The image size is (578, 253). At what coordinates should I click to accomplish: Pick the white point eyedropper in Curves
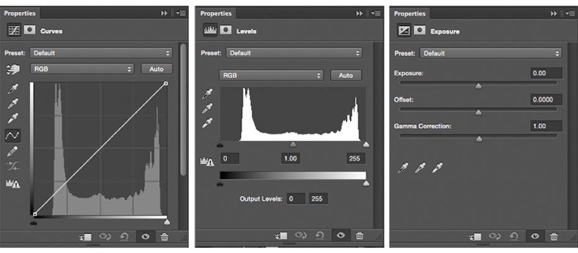13,119
